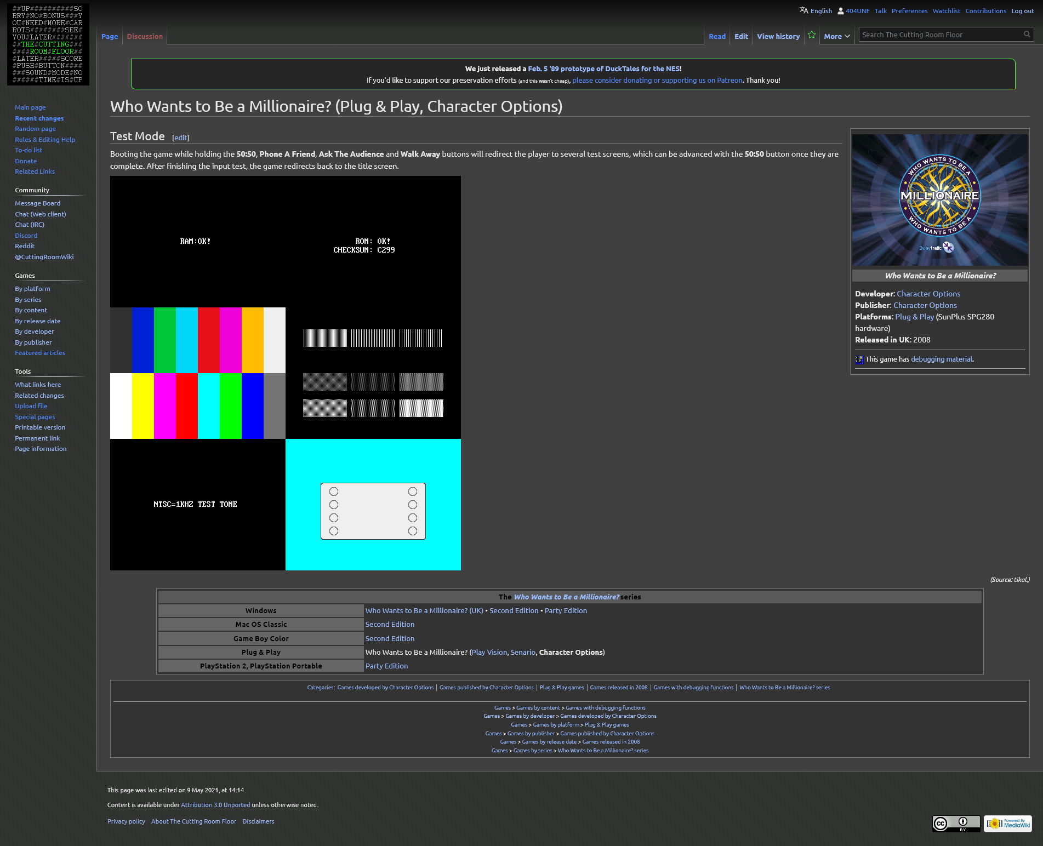Browse games By platform
Viewport: 1043px width, 846px height.
coord(32,289)
